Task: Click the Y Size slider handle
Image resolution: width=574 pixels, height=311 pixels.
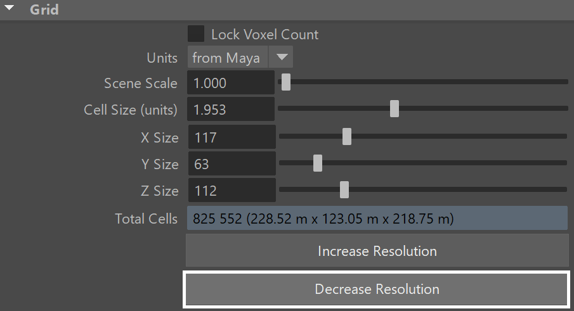Action: tap(318, 163)
